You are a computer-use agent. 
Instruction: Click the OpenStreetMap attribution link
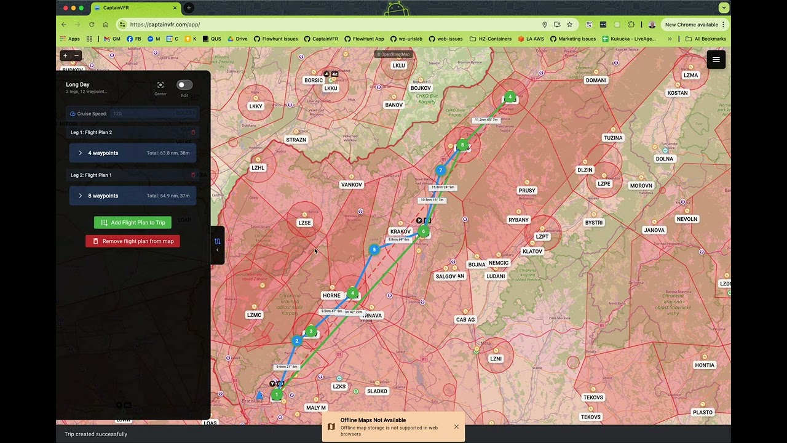pyautogui.click(x=393, y=54)
